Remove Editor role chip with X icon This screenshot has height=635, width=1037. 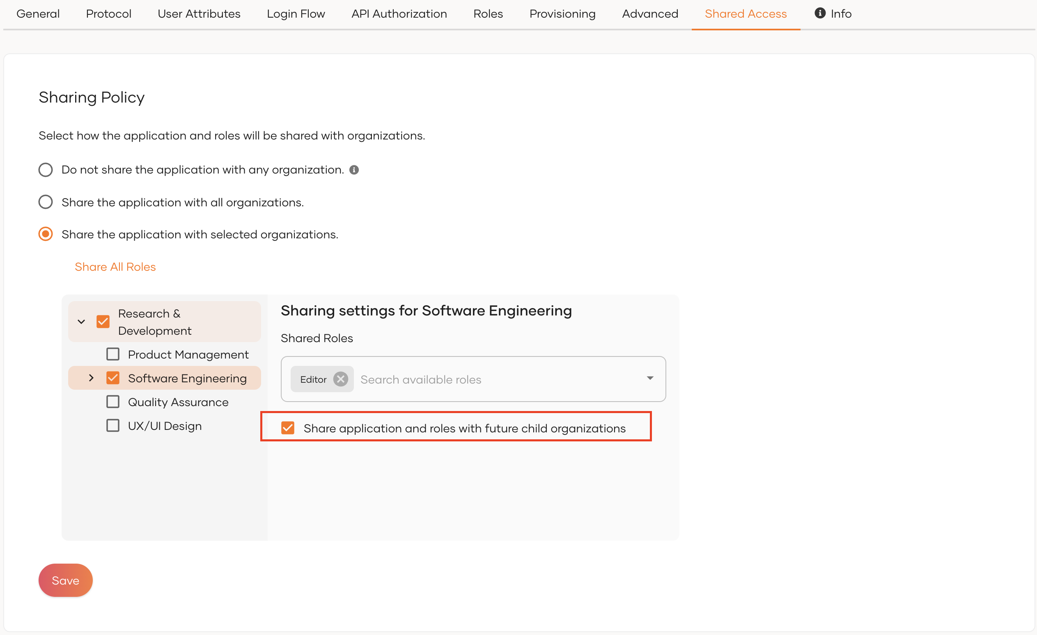click(340, 379)
